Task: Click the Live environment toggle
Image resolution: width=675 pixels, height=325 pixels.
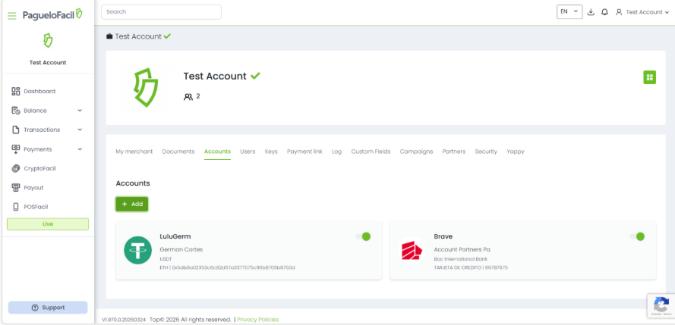Action: pos(48,224)
